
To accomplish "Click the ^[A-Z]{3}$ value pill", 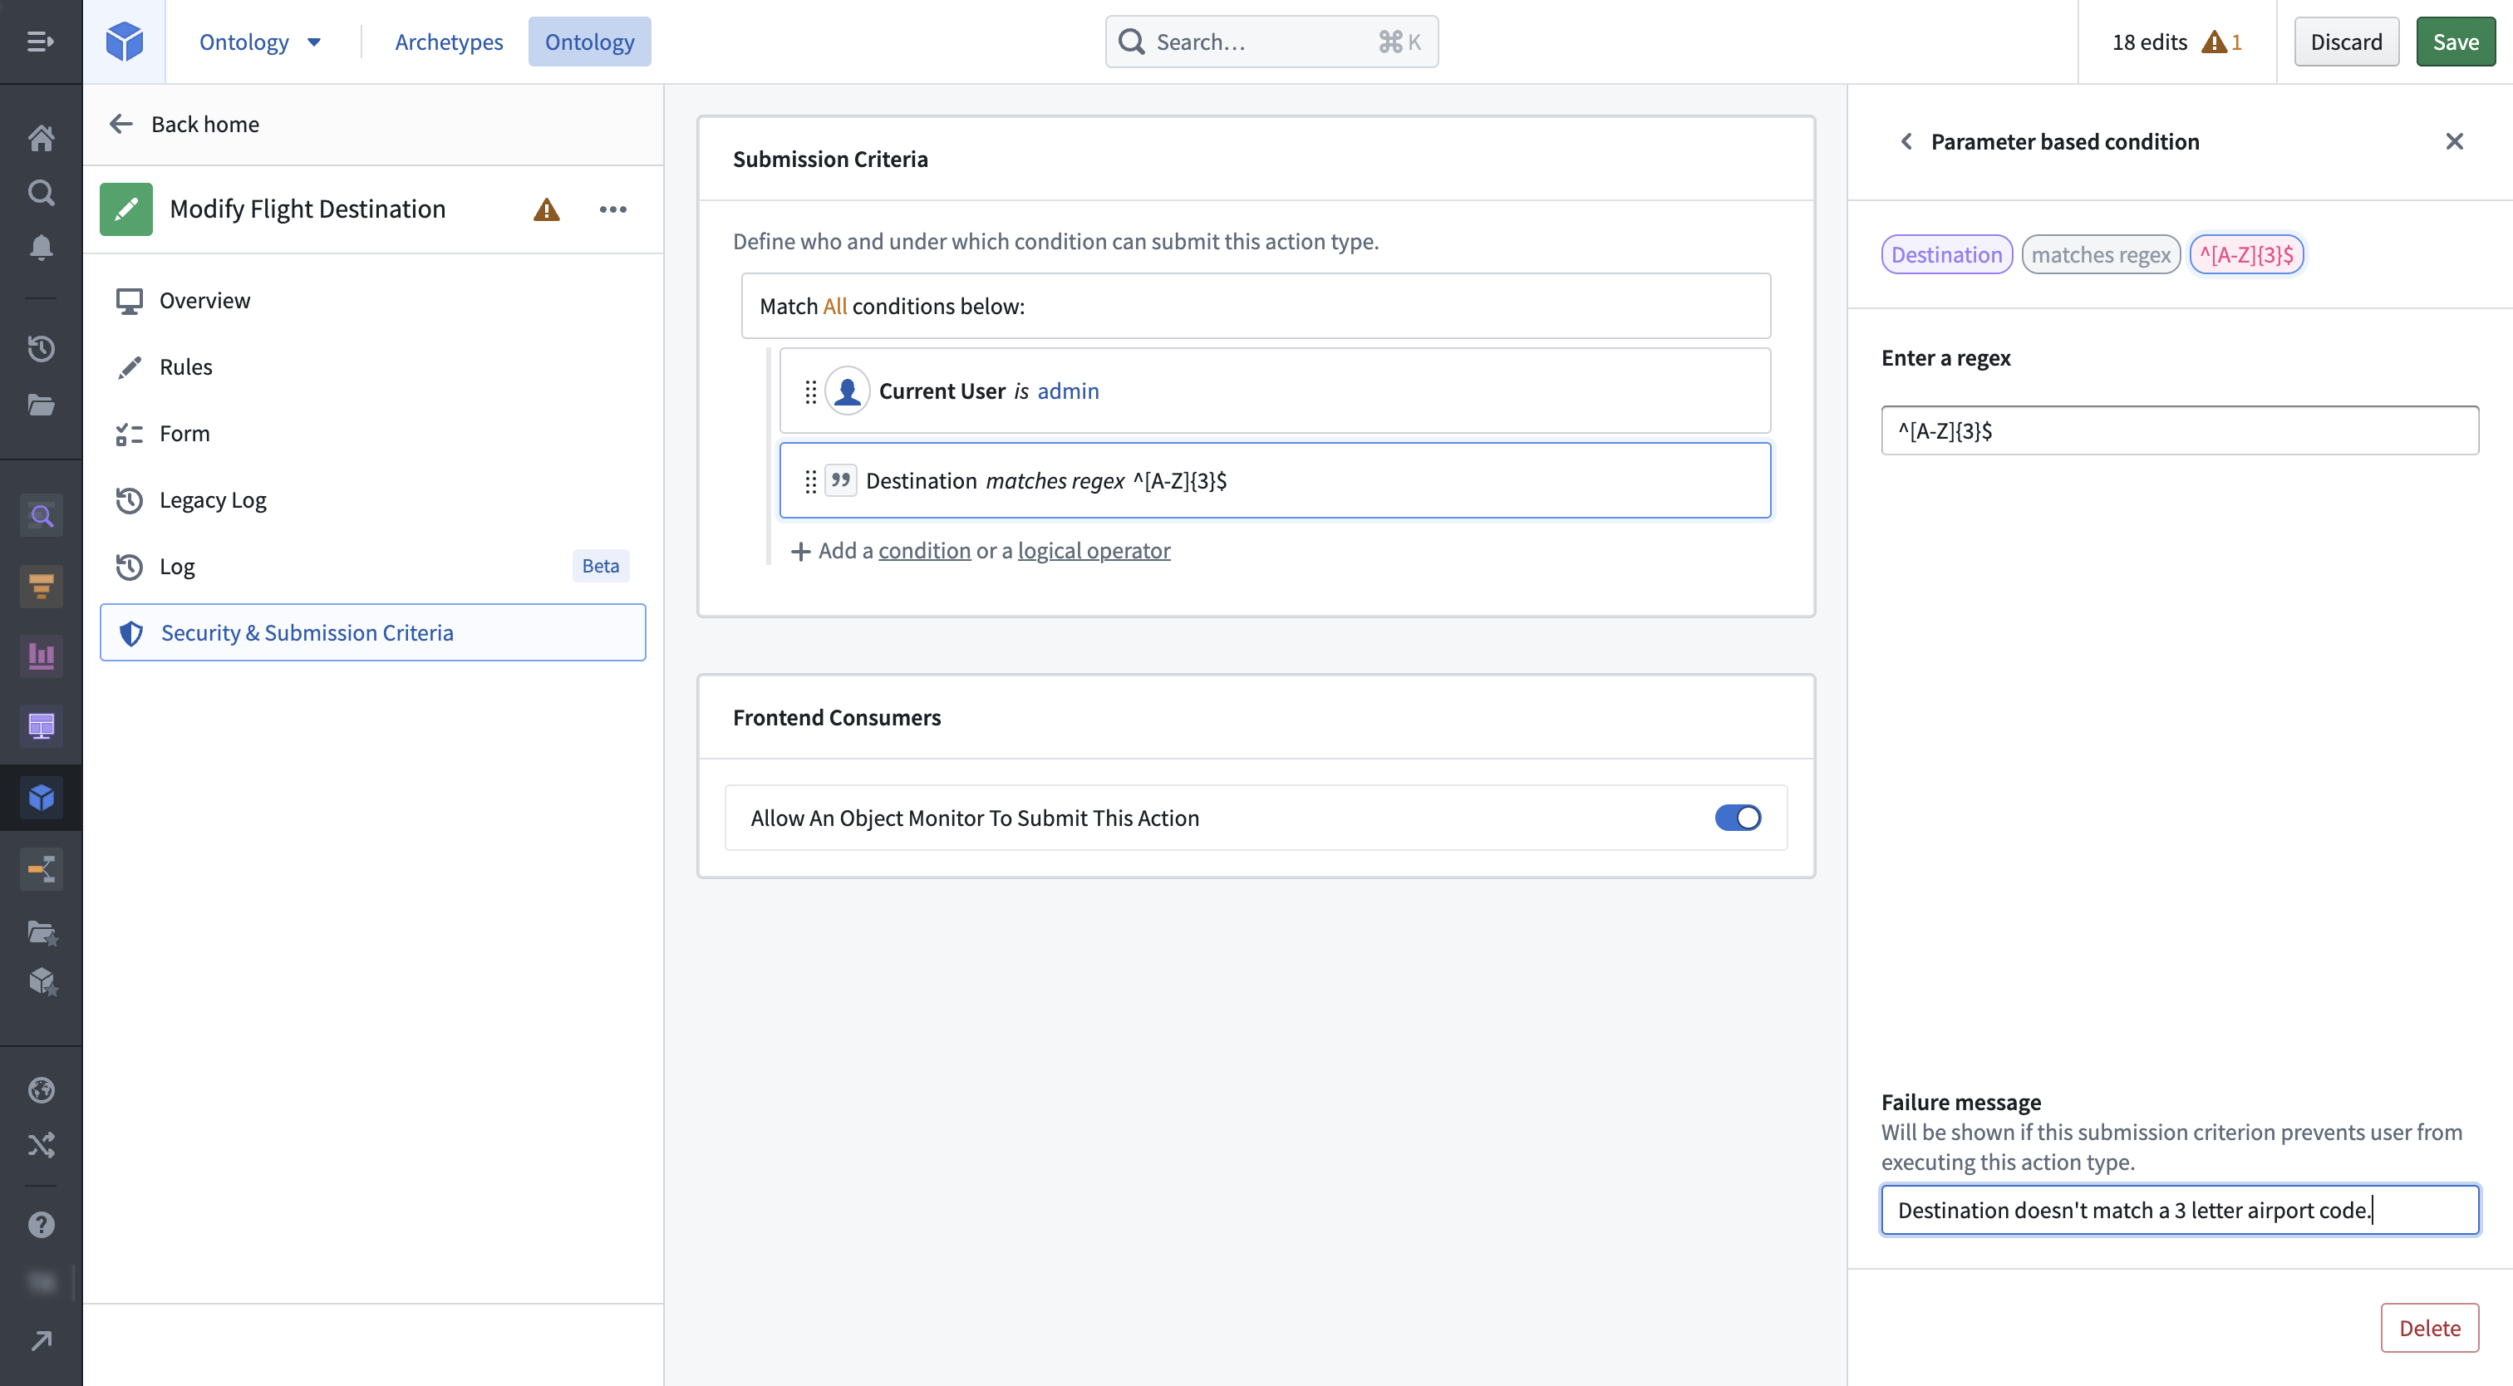I will pyautogui.click(x=2245, y=254).
